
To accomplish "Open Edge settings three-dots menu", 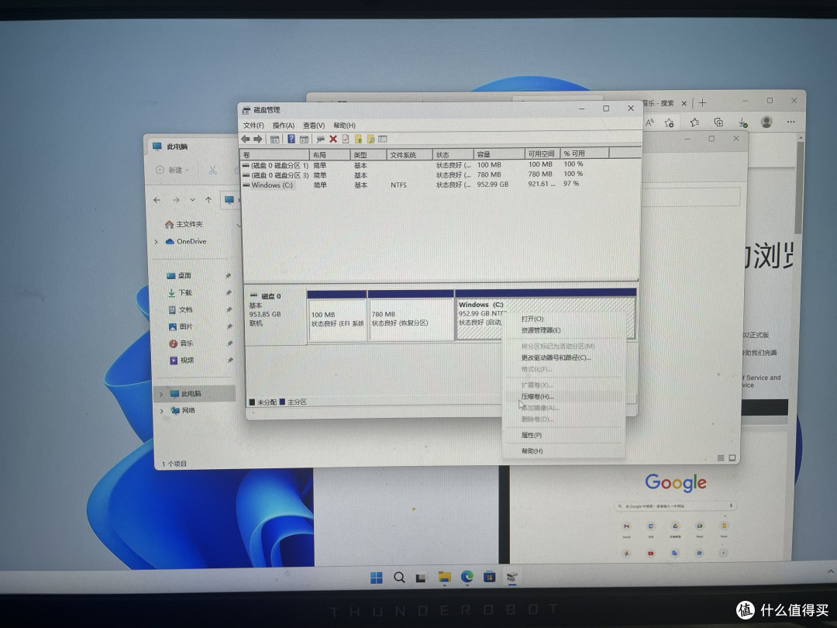I will (791, 122).
